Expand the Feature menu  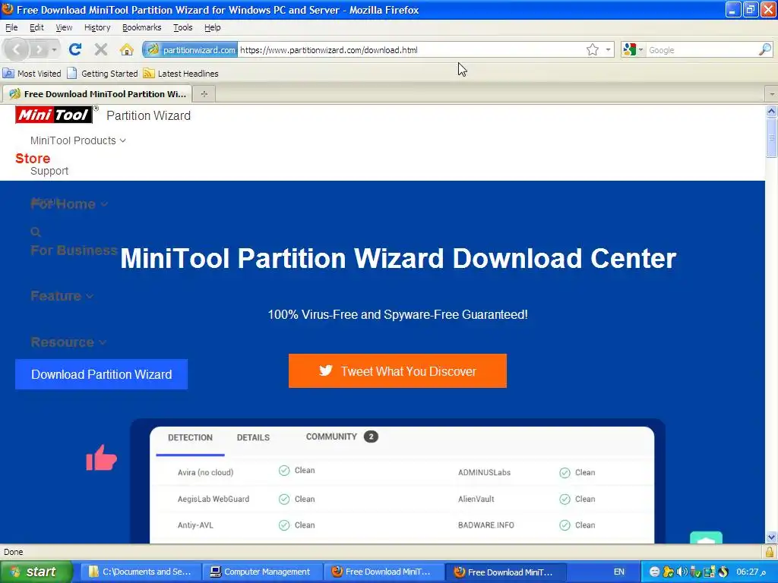tap(62, 296)
